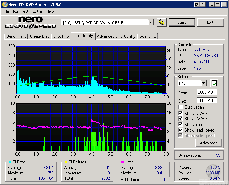Viewport: 229px width, 185px height.
Task: Click the Nero CD-DVD Speed logo
Action: click(31, 22)
